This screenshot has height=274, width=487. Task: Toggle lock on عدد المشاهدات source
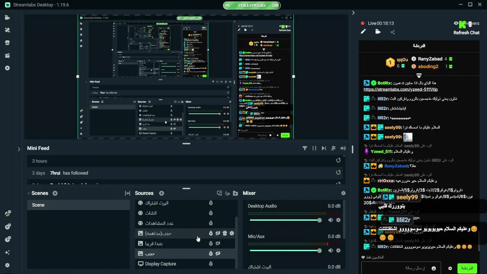(x=211, y=223)
